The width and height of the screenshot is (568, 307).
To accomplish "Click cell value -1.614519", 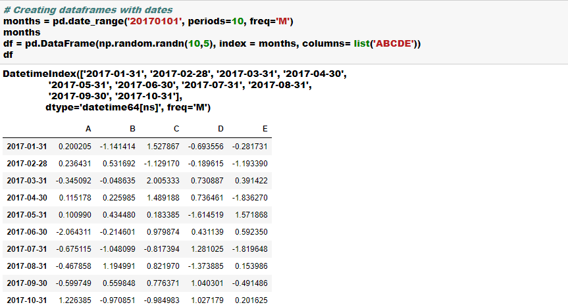I will point(206,215).
